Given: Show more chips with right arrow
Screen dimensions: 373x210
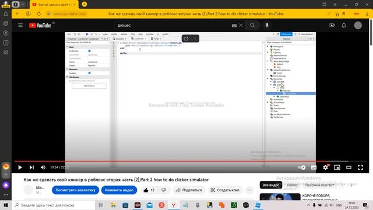Looking at the screenshot, I should [351, 185].
